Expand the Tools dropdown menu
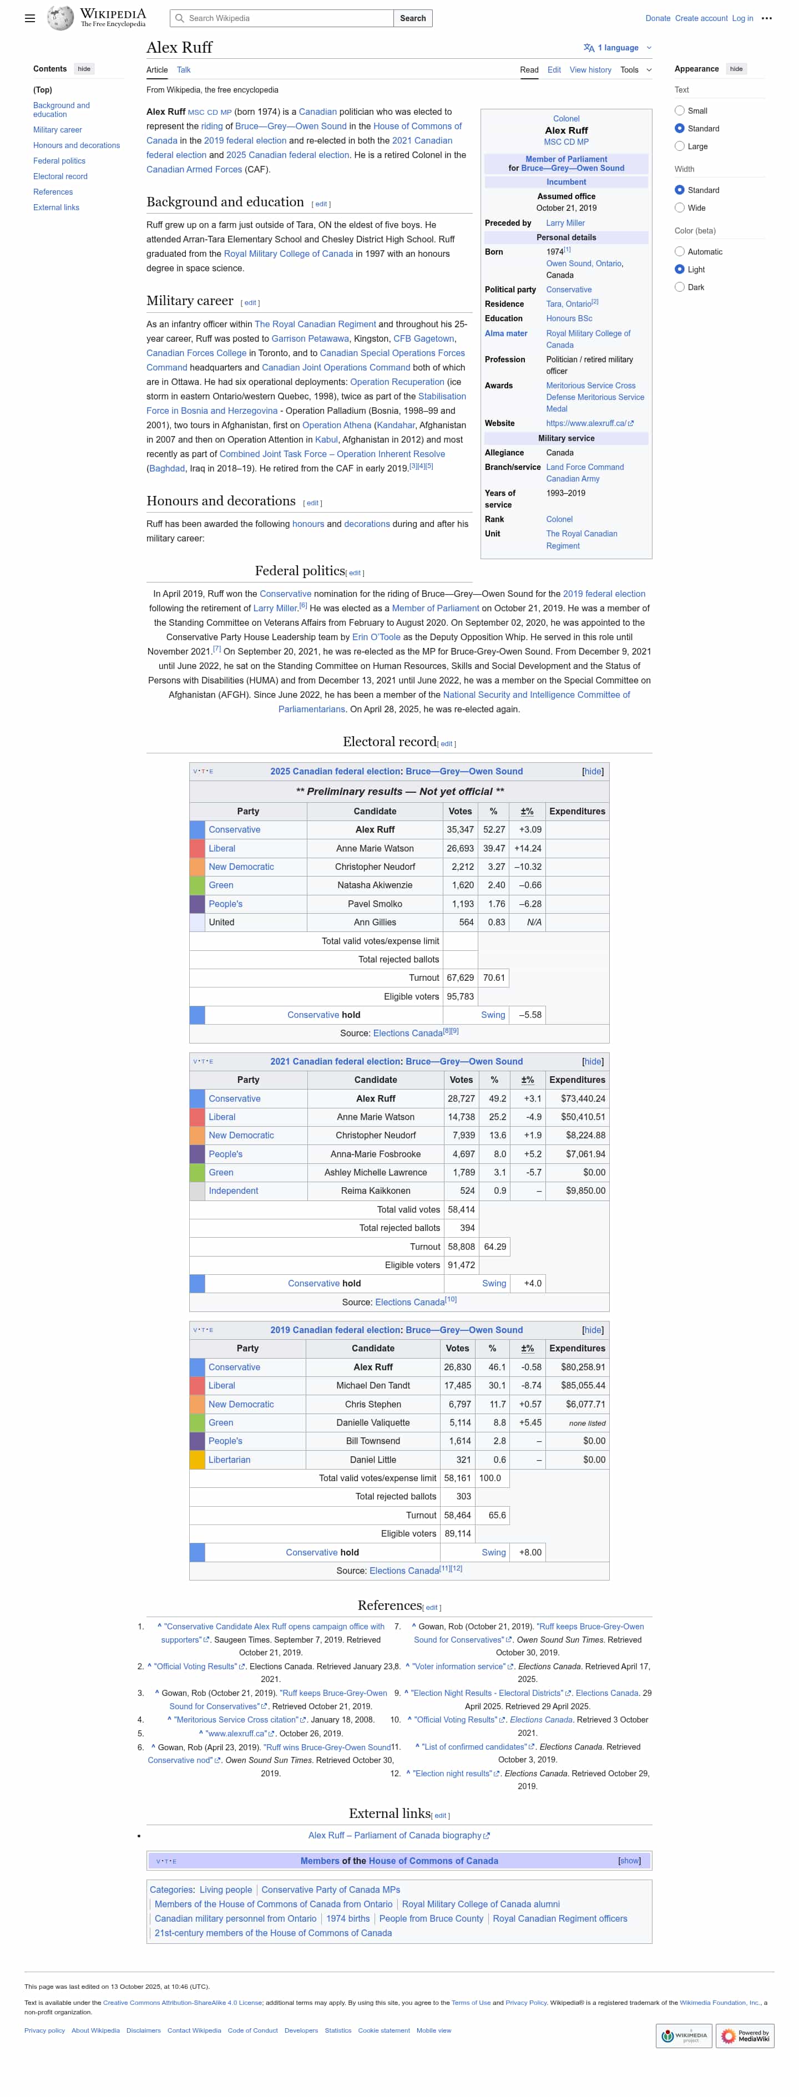799x2097 pixels. (x=635, y=70)
